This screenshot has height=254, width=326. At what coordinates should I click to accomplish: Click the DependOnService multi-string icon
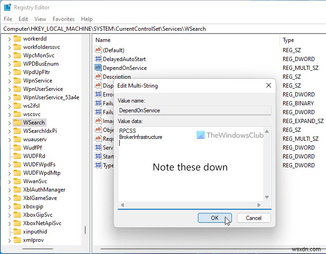(98, 68)
